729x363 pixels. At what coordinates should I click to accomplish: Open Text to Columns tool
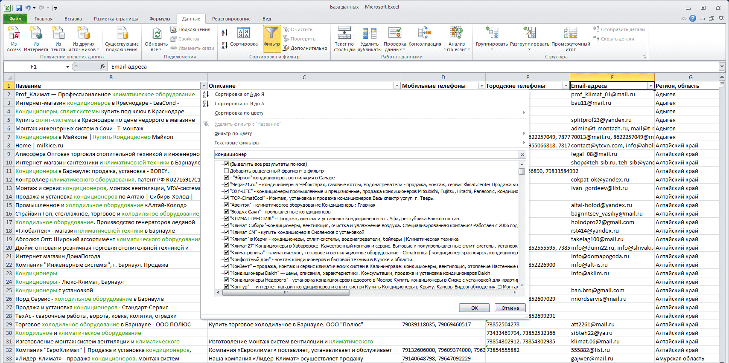coord(344,39)
